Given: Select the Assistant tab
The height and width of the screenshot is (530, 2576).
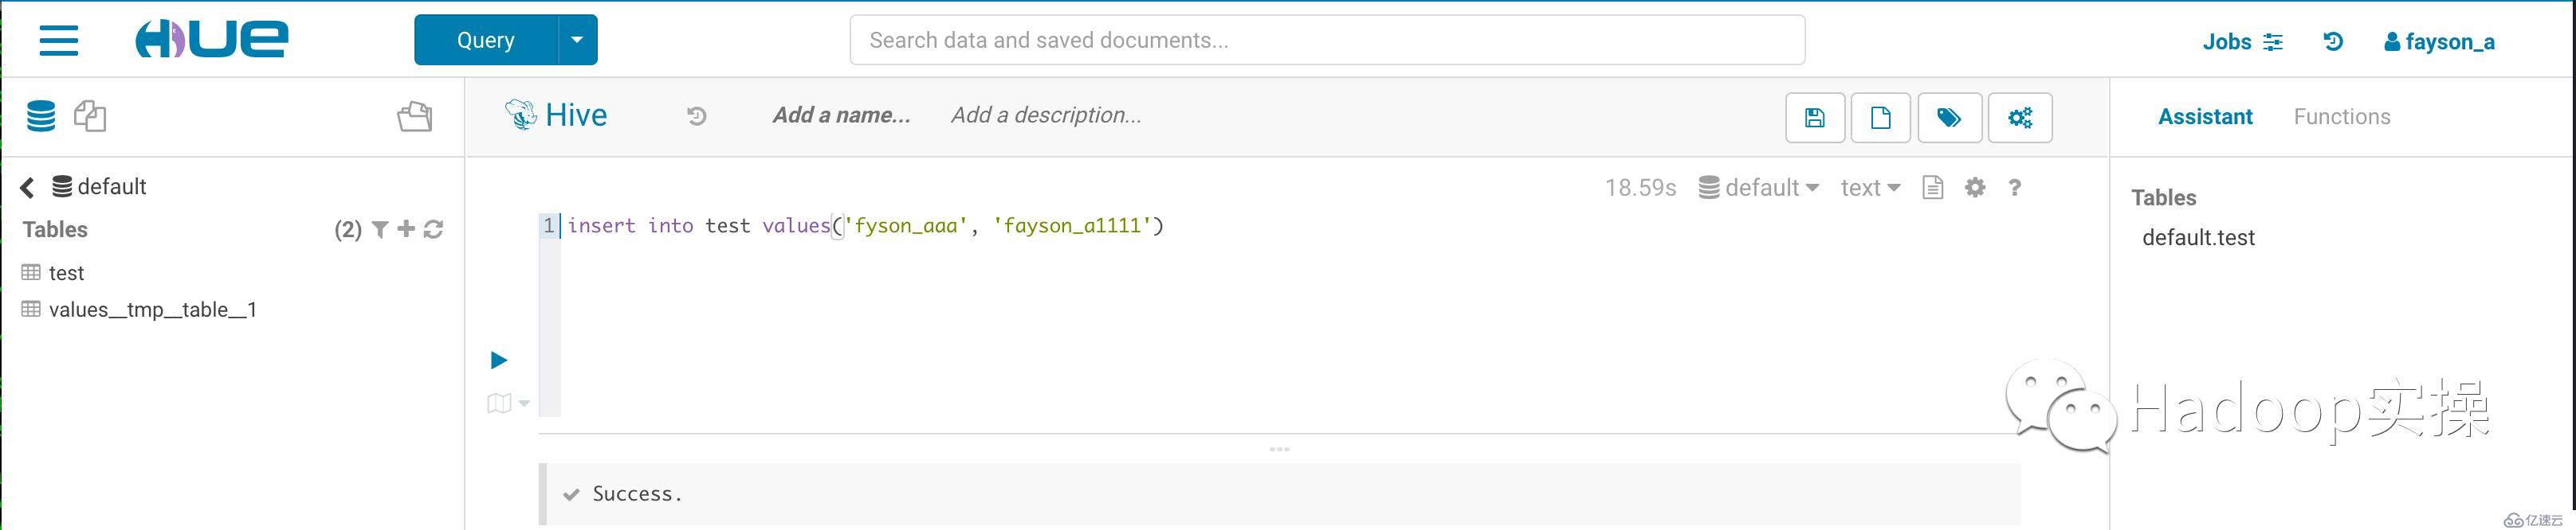Looking at the screenshot, I should pyautogui.click(x=2205, y=117).
